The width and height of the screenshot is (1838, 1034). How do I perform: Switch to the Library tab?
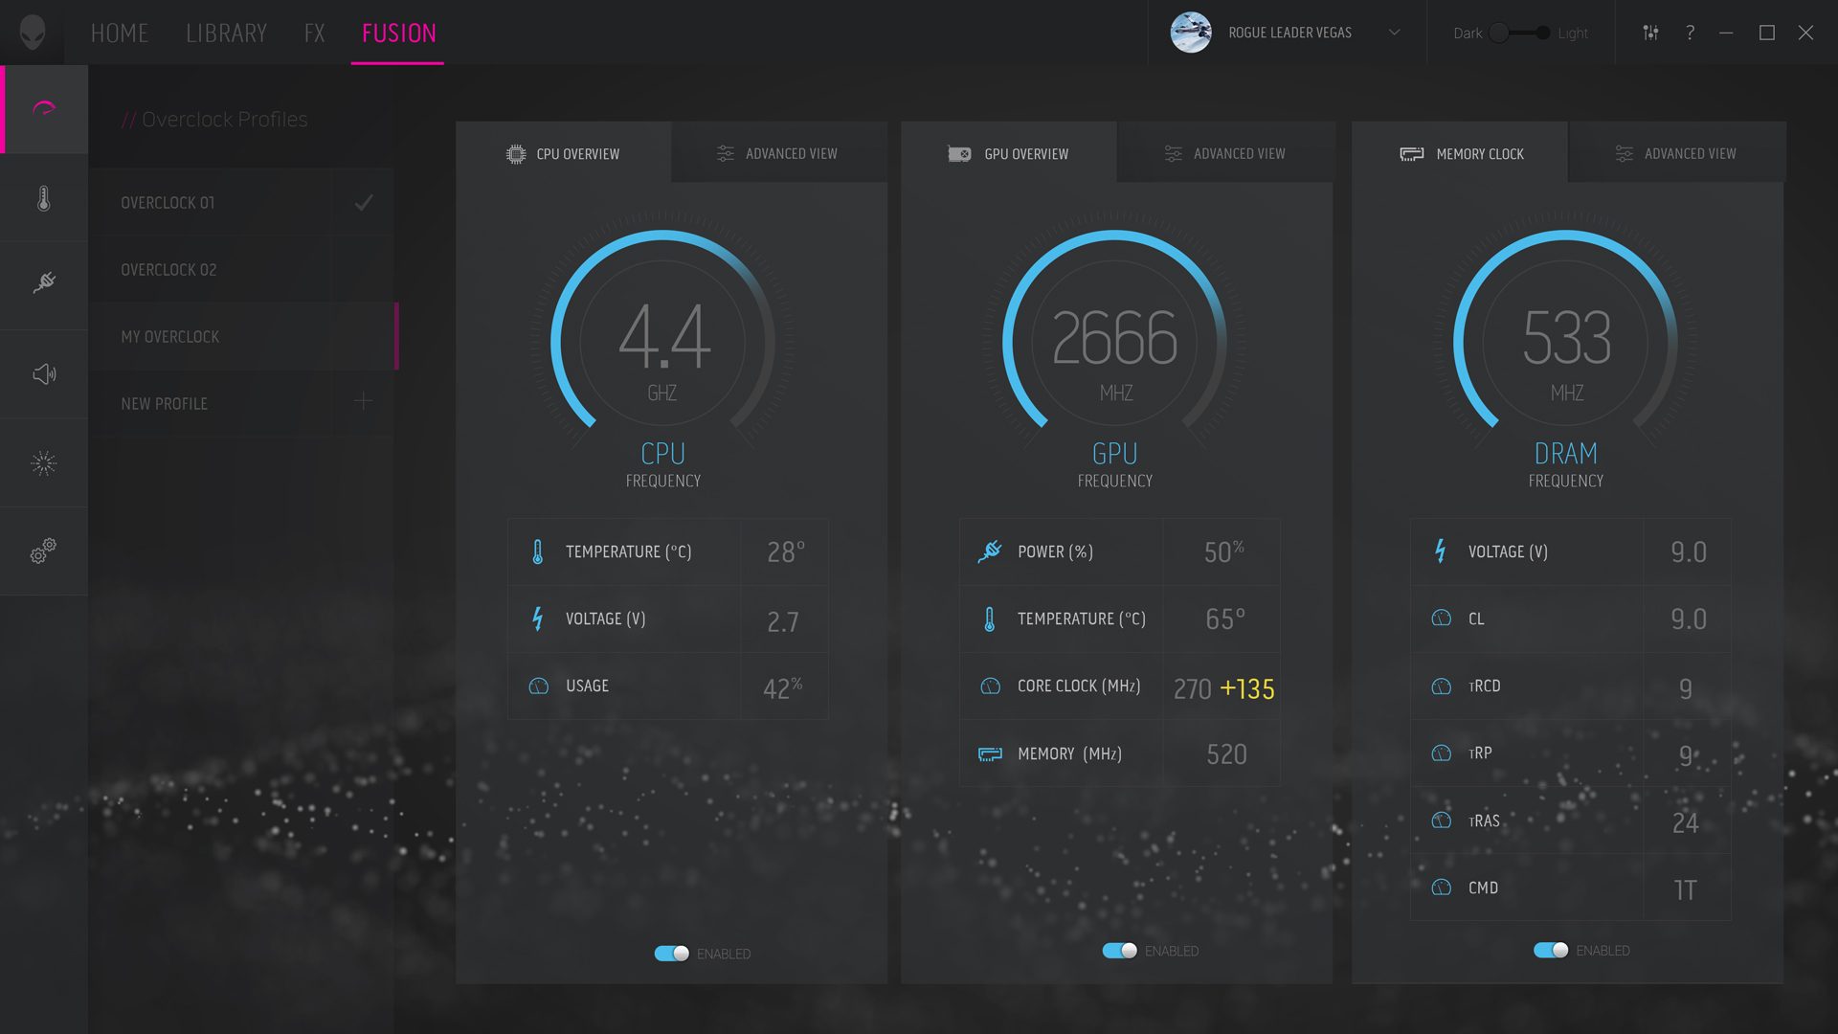(226, 34)
